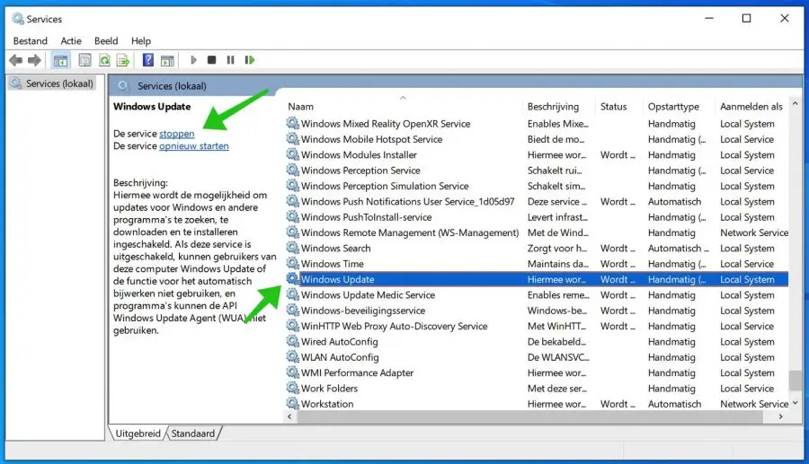This screenshot has height=464, width=809.
Task: Click 'Maintains da...' description cell
Action: (x=557, y=264)
